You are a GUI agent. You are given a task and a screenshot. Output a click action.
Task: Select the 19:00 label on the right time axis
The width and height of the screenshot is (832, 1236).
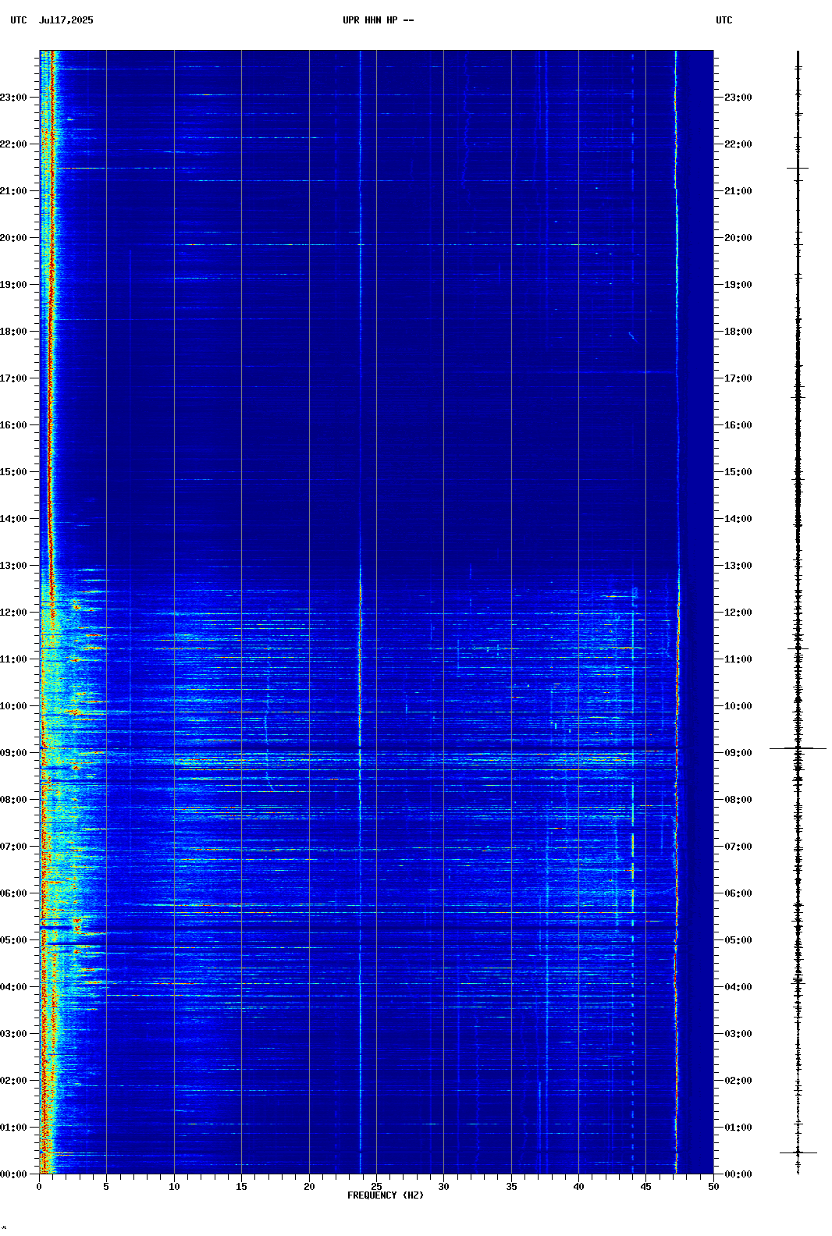738,285
